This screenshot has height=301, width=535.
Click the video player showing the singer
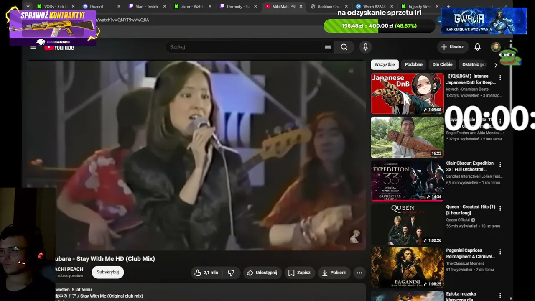pyautogui.click(x=196, y=156)
